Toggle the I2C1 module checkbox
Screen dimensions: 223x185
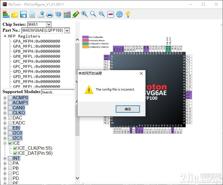[x=10, y=138]
